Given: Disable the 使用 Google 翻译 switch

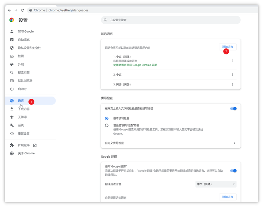Looking at the screenshot, I should coord(233,171).
